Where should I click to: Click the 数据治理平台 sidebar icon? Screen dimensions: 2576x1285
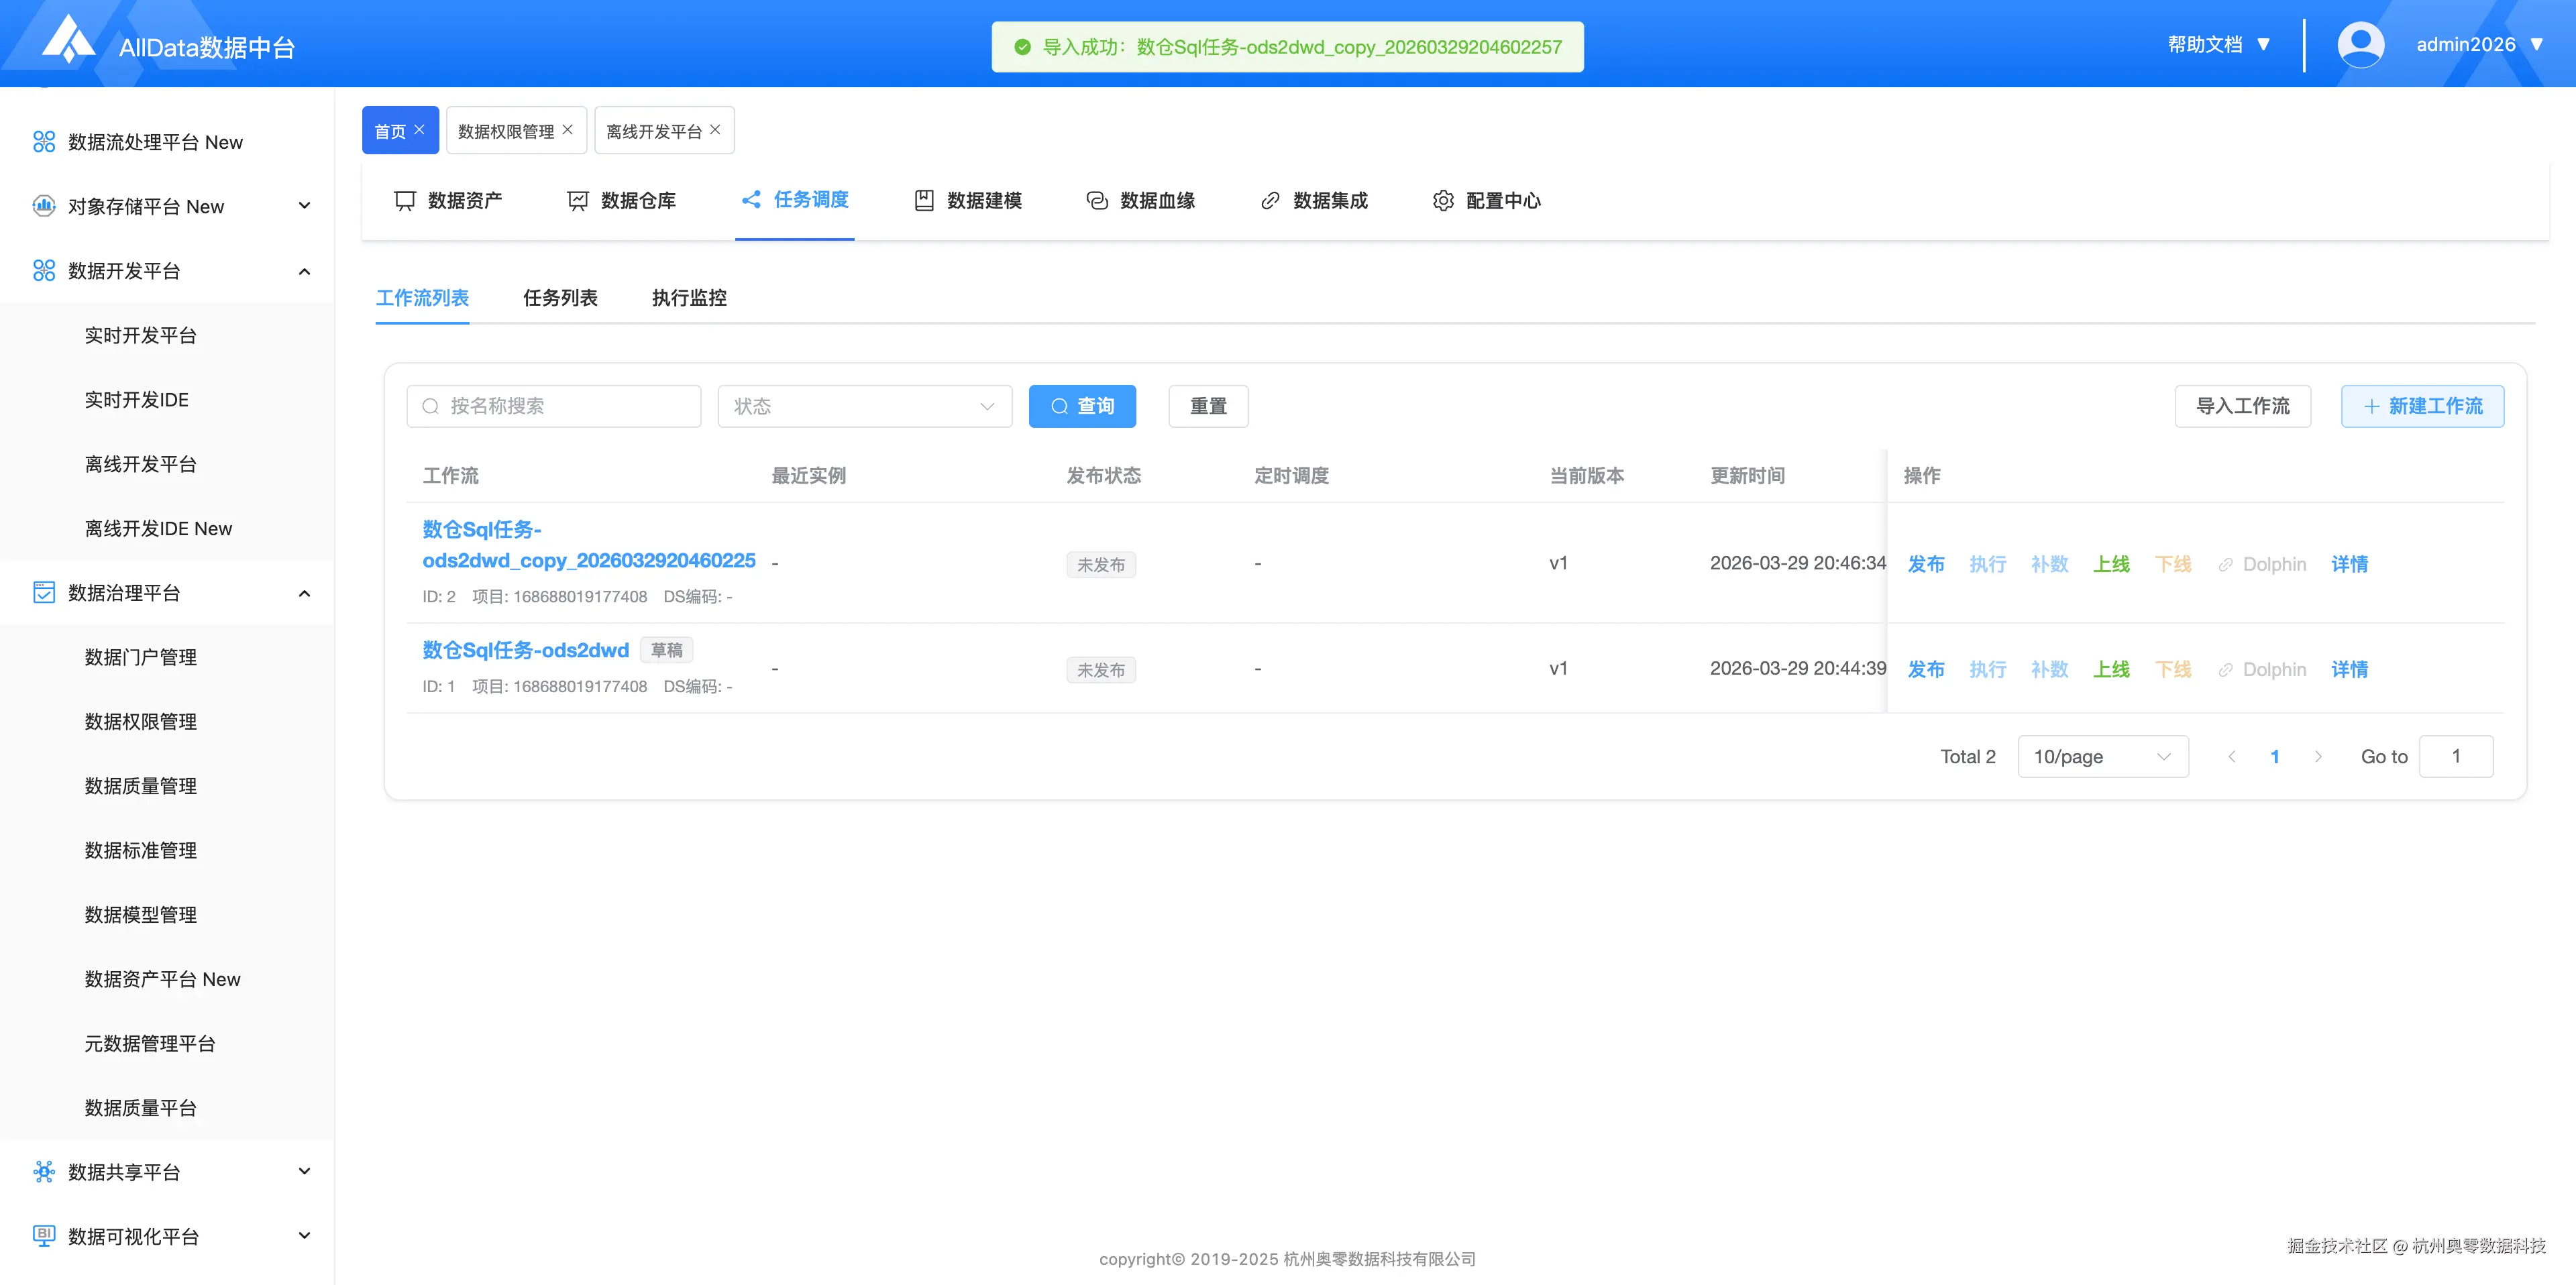44,593
